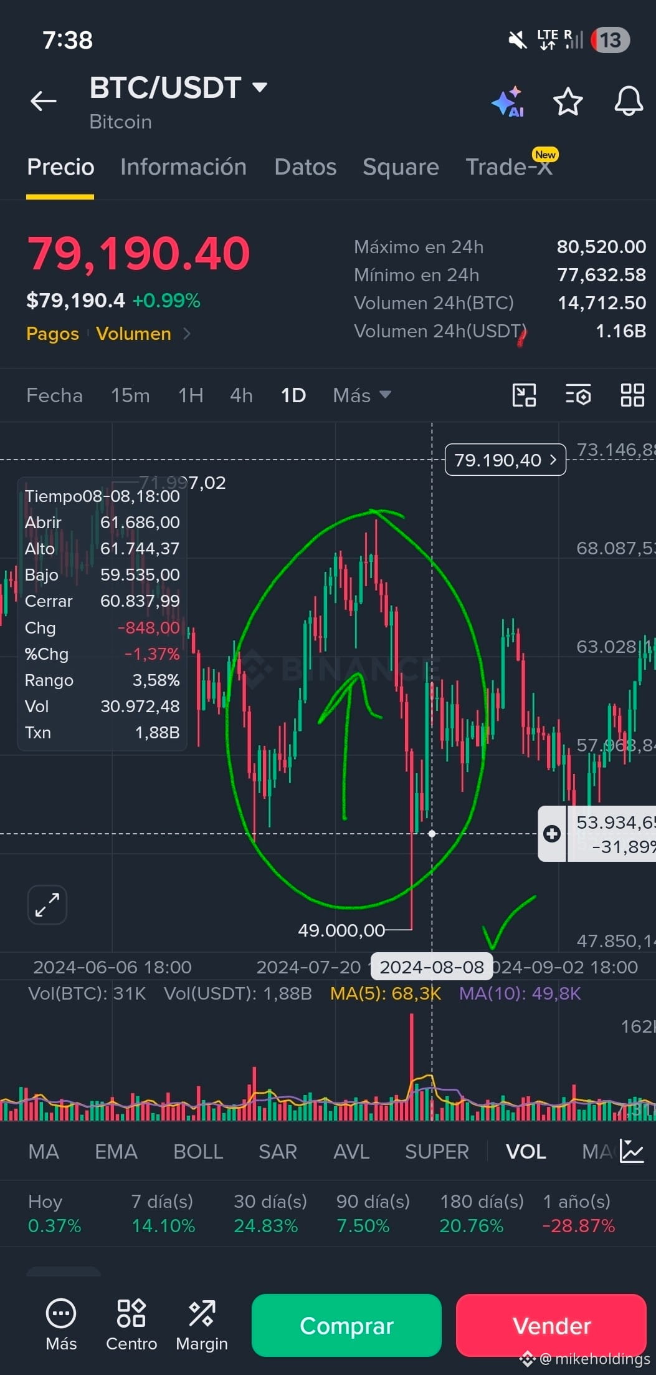
Task: Open the Pagos link
Action: pos(52,334)
